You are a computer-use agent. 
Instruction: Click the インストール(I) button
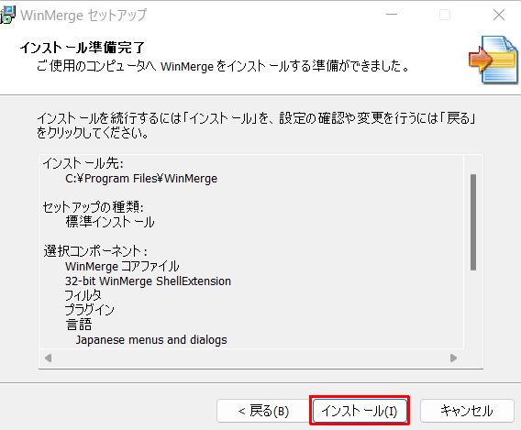click(x=360, y=411)
